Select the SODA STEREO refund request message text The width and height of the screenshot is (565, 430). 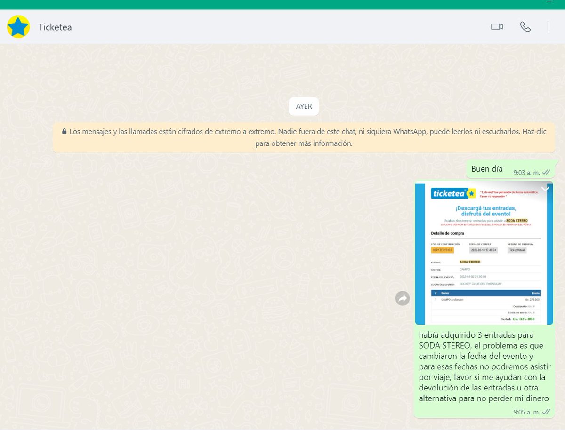click(x=485, y=367)
